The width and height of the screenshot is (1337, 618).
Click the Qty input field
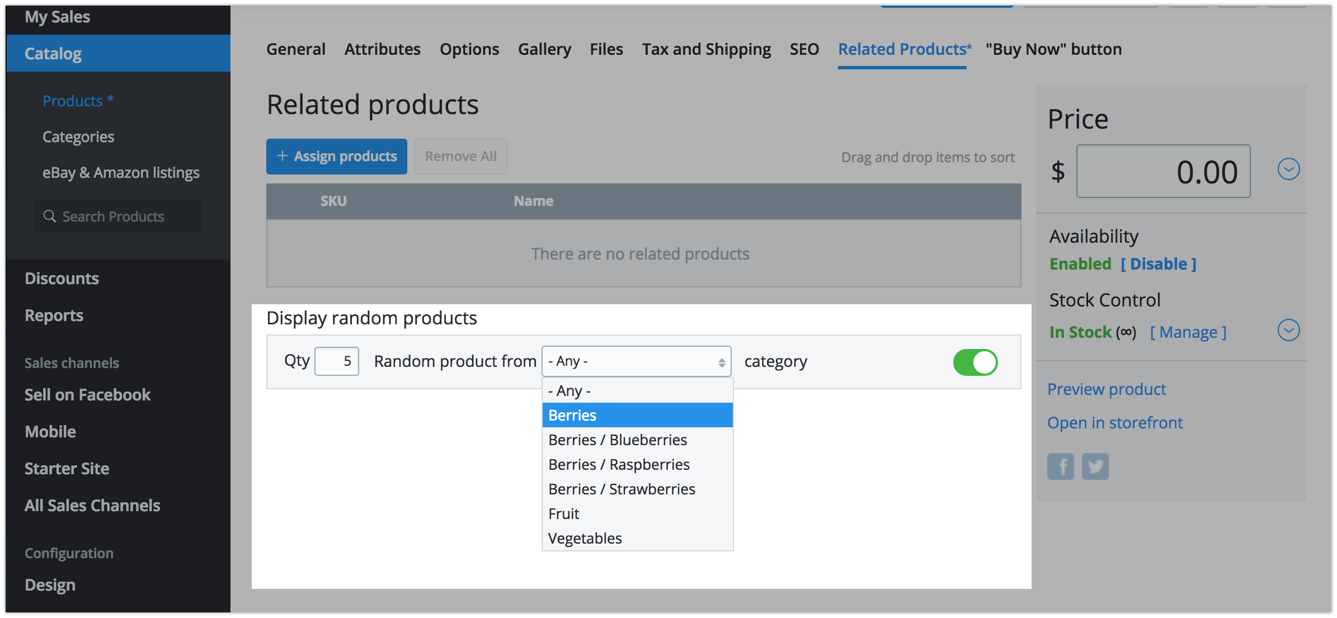click(337, 361)
